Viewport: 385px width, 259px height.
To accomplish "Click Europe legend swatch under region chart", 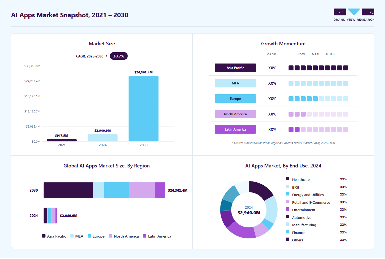I will 89,236.
